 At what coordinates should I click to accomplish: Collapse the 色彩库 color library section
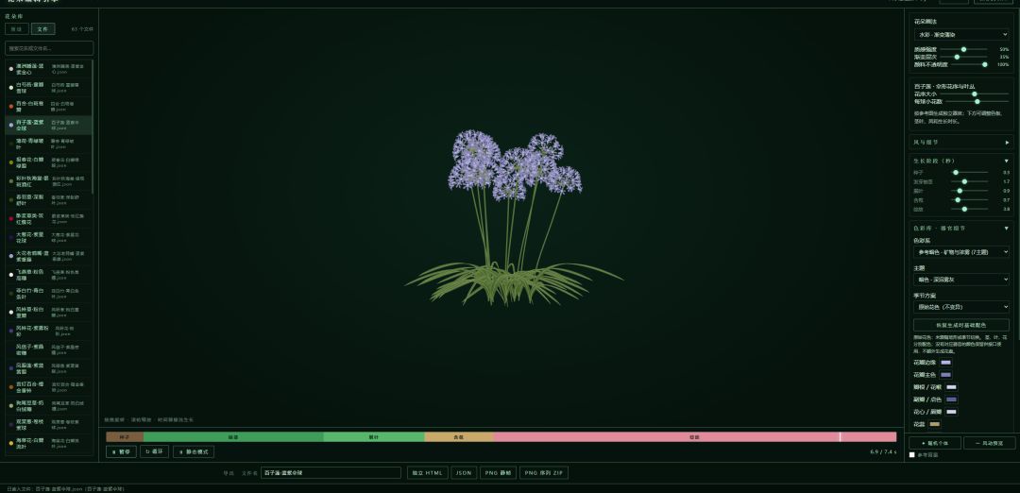[961, 229]
